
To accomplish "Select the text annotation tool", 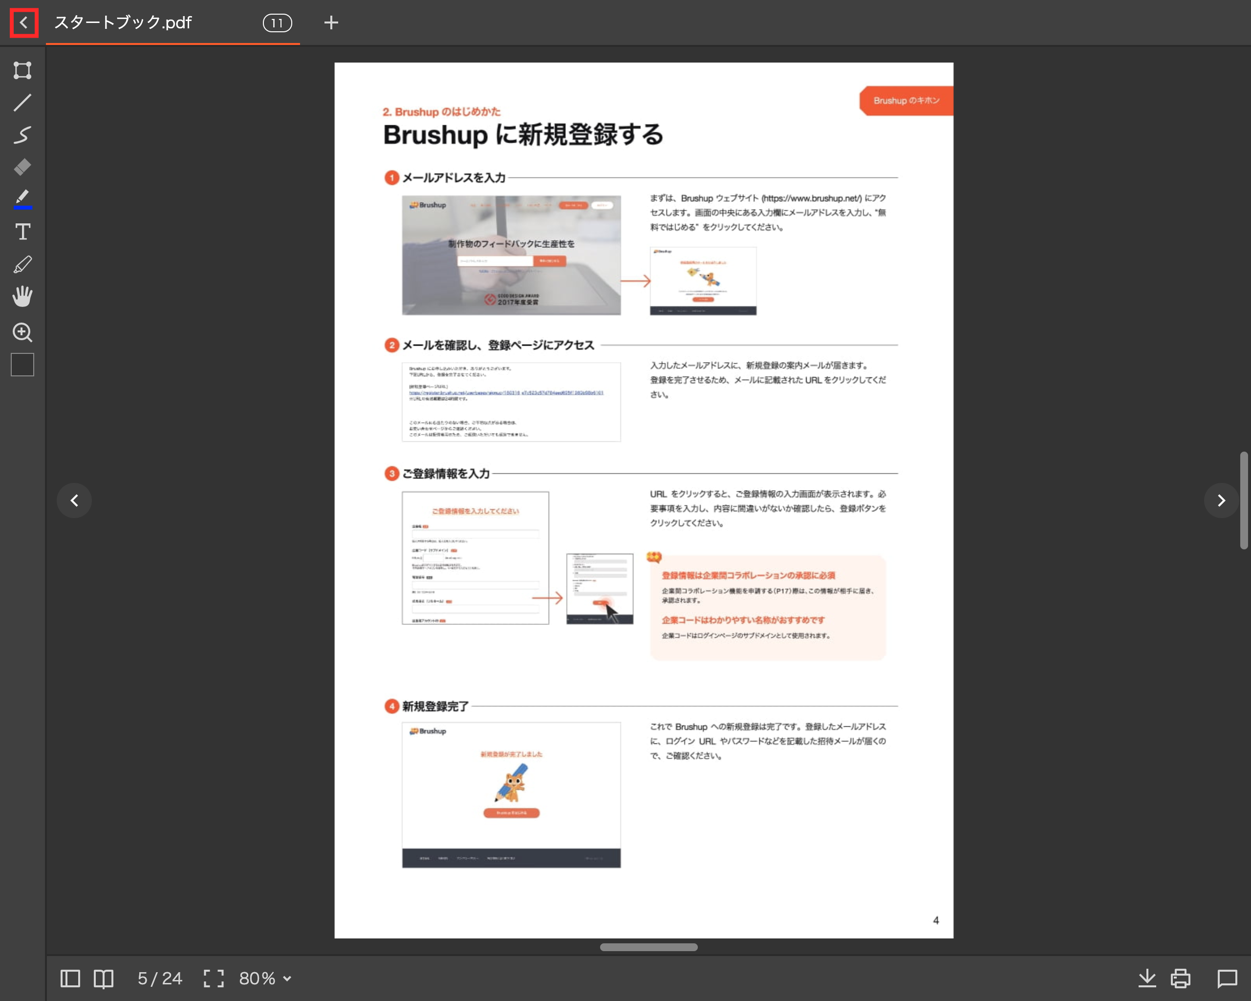I will tap(22, 232).
